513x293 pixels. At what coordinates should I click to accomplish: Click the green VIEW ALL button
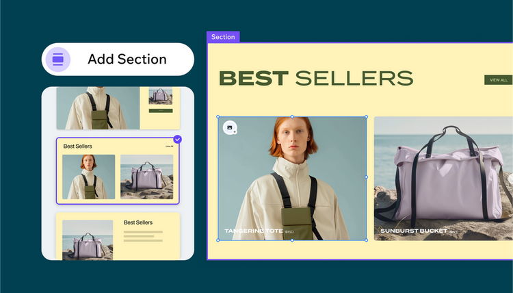498,80
